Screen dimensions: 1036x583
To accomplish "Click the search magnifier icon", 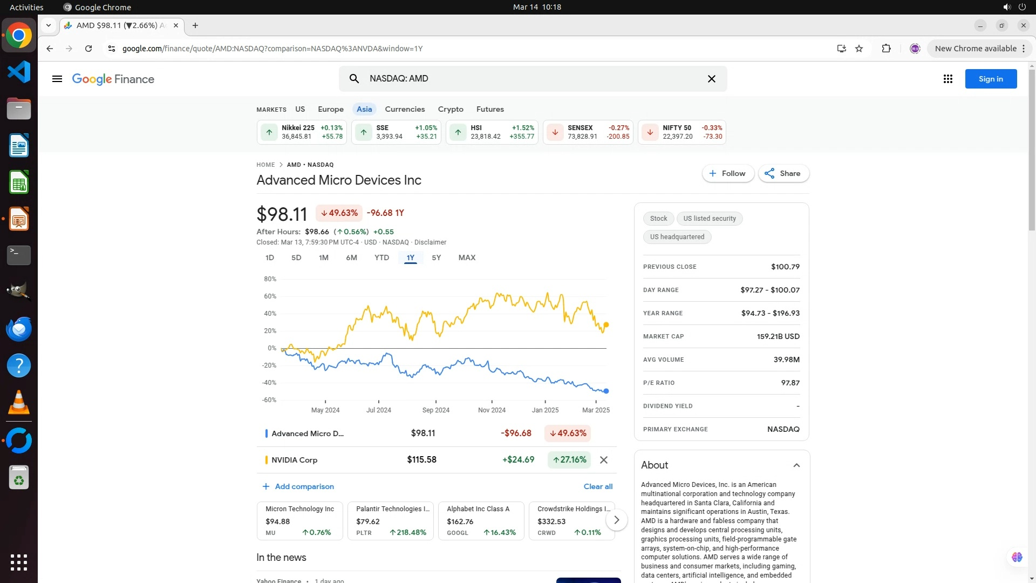I will click(354, 79).
